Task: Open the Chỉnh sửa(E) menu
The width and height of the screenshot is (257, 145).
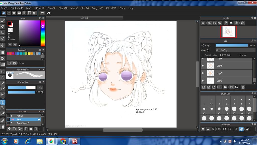Action: [x=17, y=8]
